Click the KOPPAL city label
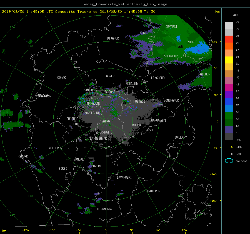 [137, 125]
